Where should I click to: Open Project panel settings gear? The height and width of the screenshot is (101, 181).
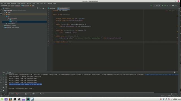43,8
